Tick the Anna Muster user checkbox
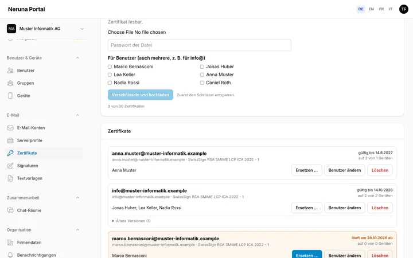 tap(202, 75)
